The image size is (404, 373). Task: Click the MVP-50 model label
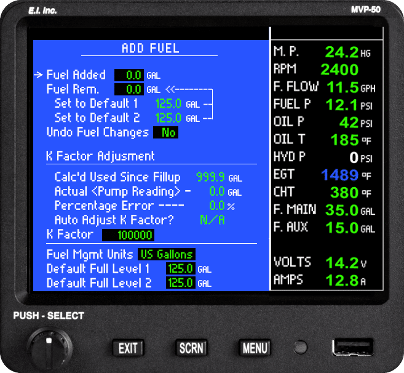(366, 10)
